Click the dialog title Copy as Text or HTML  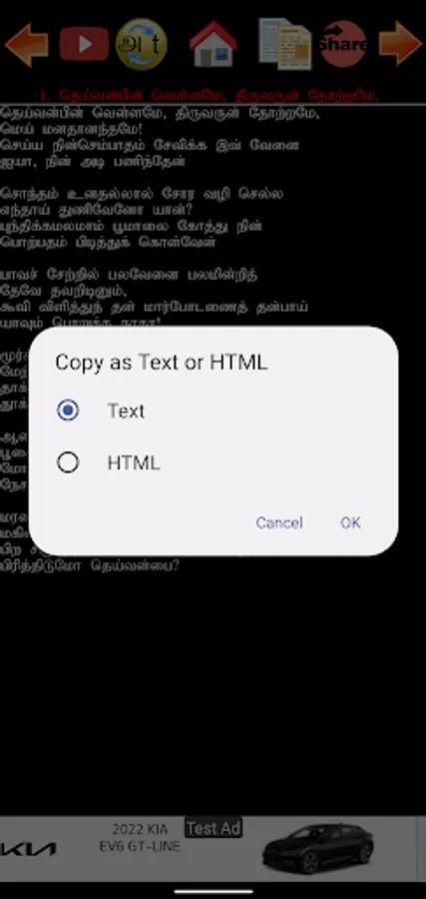[161, 363]
